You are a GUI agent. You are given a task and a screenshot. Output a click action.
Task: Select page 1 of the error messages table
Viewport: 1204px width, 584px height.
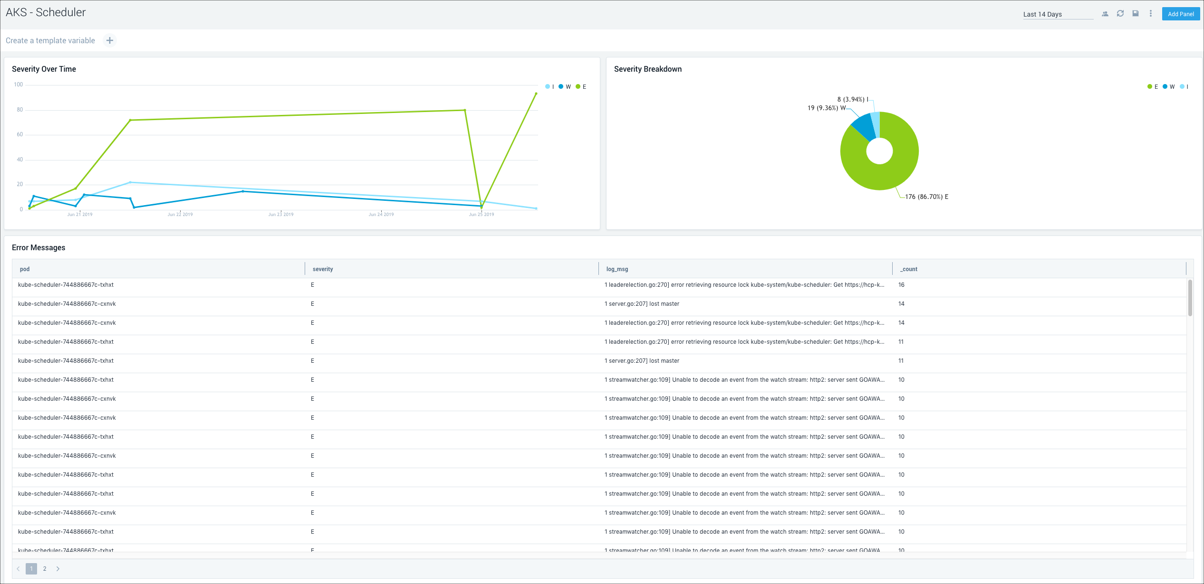pyautogui.click(x=31, y=568)
